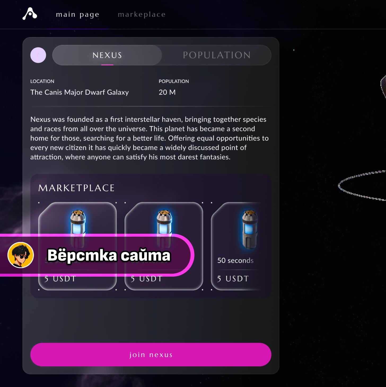Click The Canis Major Dwarf Galaxy location
This screenshot has height=387, width=386.
coord(80,92)
